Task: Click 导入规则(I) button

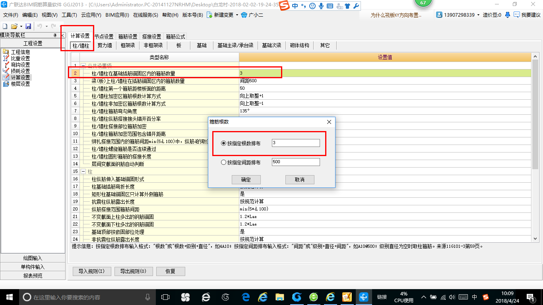Action: 91,272
